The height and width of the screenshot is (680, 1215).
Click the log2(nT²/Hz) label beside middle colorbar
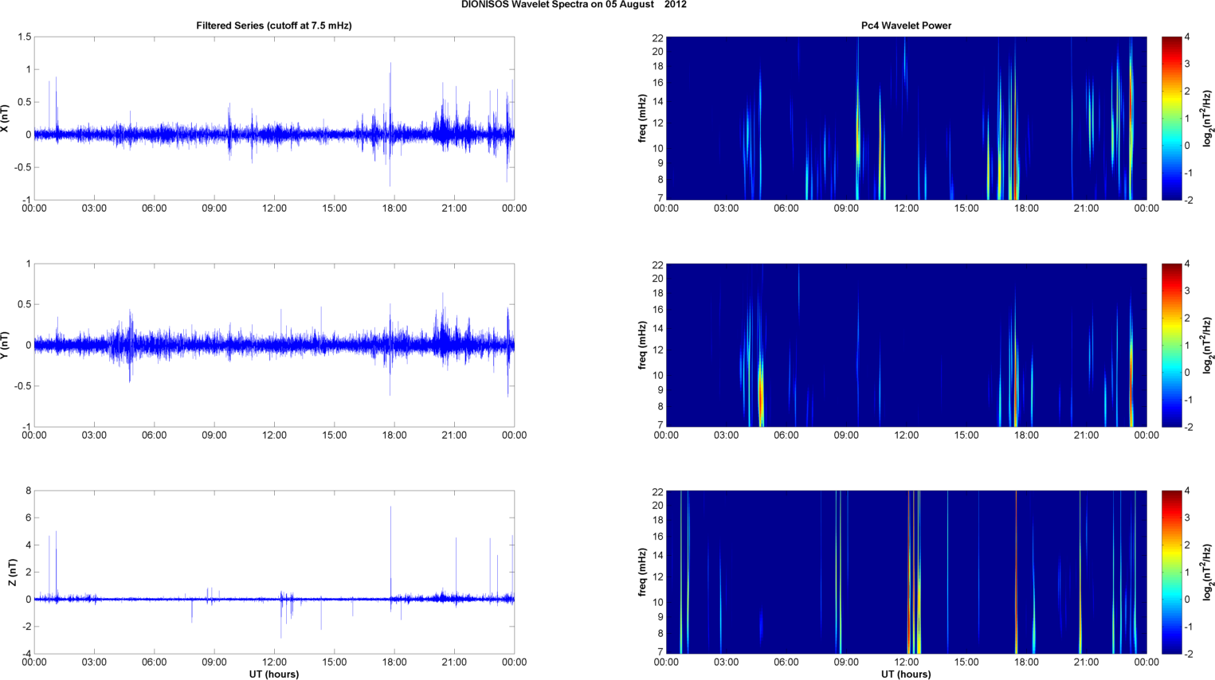[x=1209, y=346]
